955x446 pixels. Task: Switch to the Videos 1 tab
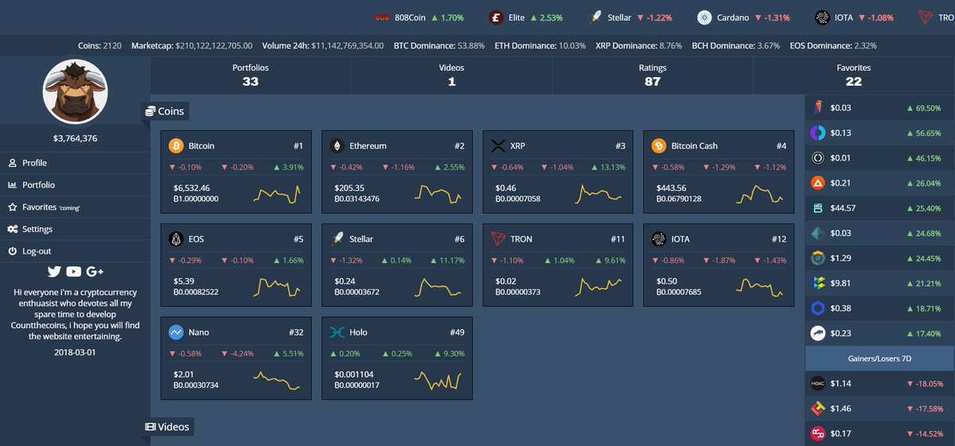[x=451, y=75]
